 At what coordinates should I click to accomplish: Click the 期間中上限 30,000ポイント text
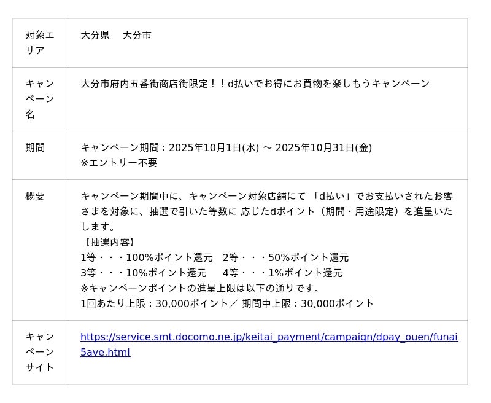click(307, 303)
